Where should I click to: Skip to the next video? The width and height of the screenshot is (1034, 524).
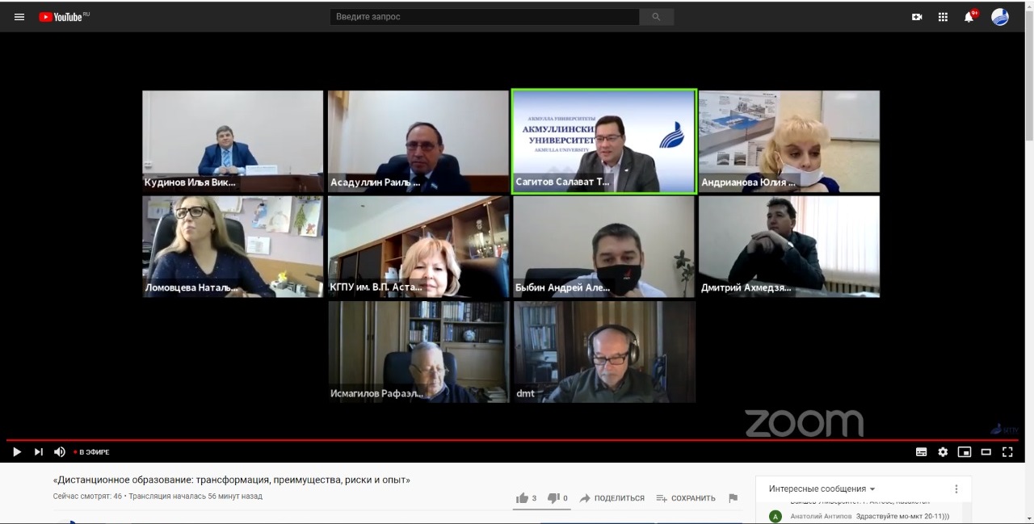pyautogui.click(x=39, y=452)
